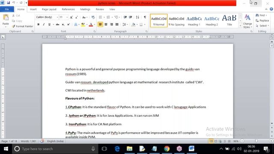Apply the Heading 1 style
The image size is (274, 154).
(x=194, y=21)
